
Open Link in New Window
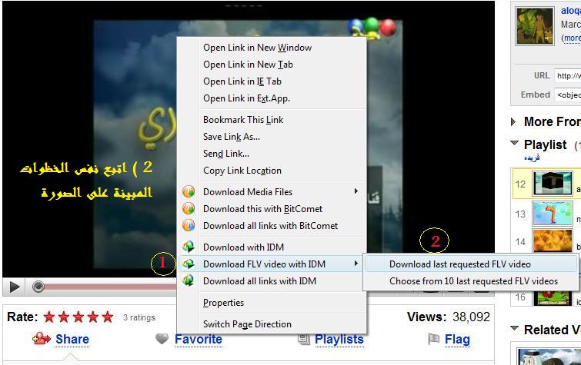[257, 48]
